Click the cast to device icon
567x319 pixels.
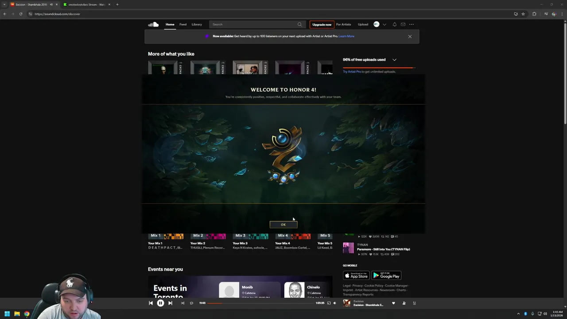[x=329, y=303]
